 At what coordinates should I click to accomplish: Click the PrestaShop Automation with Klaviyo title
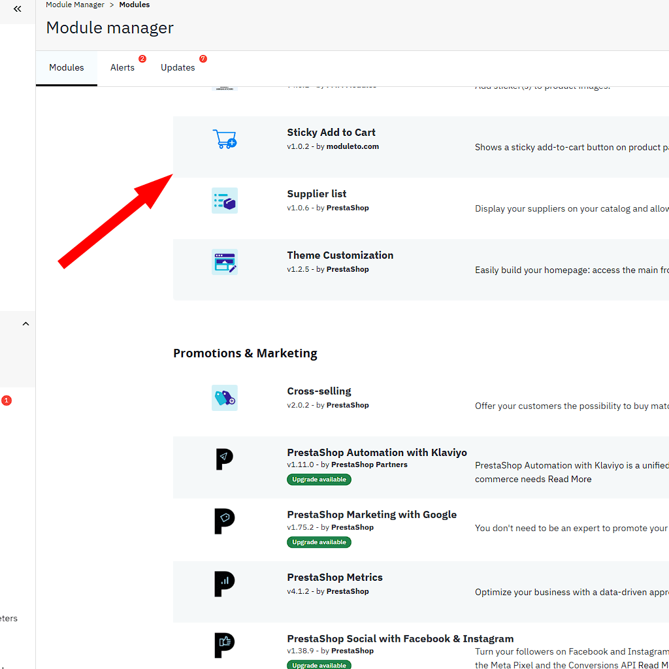coord(377,453)
